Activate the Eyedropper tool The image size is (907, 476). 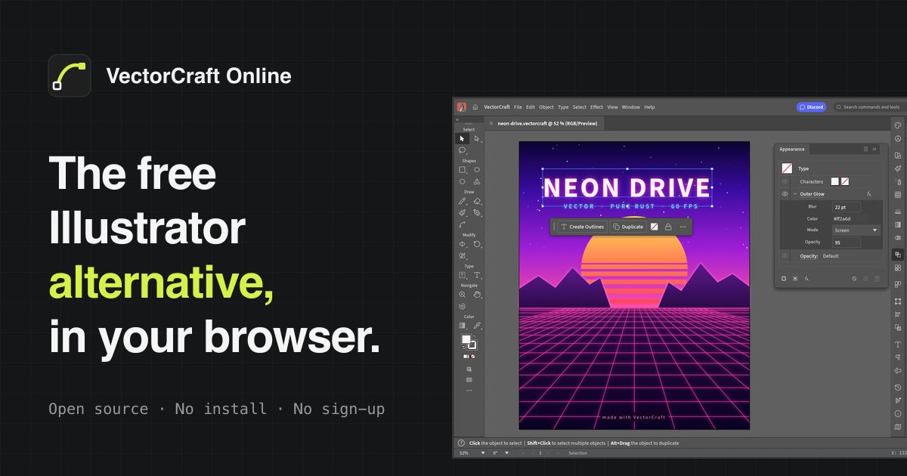477,326
